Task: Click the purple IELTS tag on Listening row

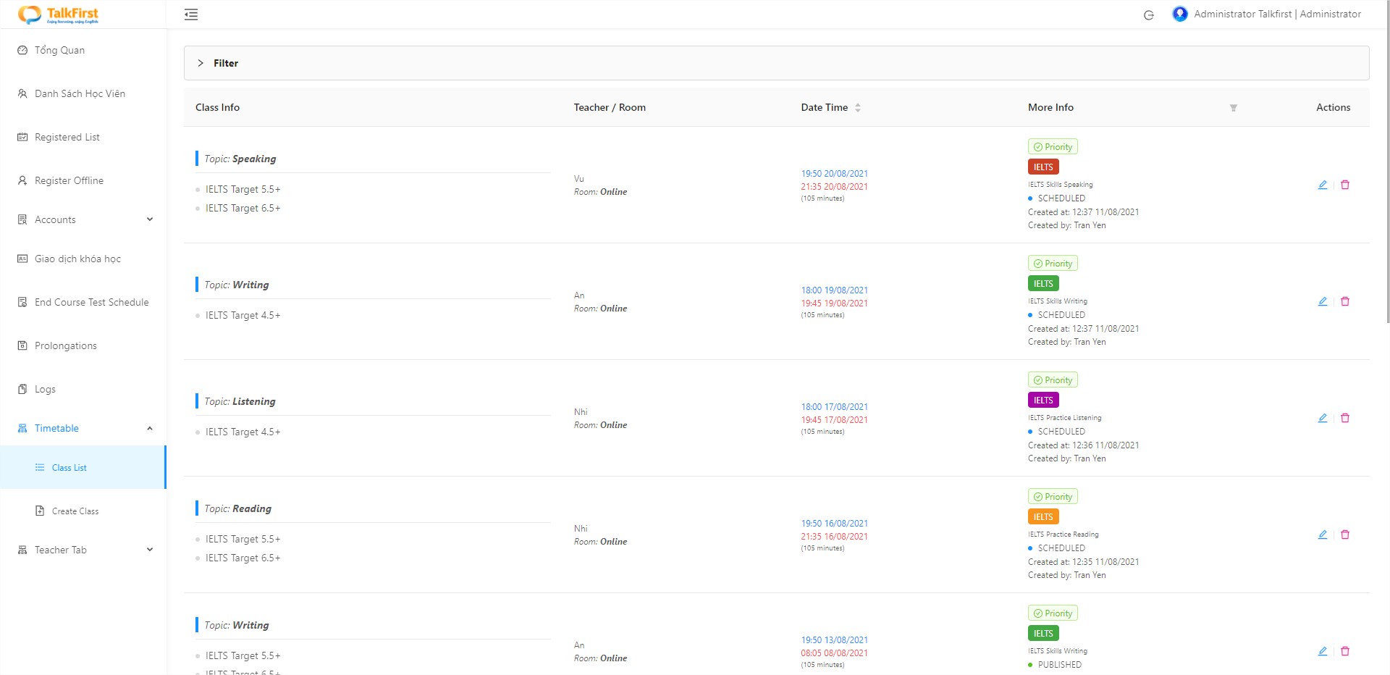Action: point(1043,401)
